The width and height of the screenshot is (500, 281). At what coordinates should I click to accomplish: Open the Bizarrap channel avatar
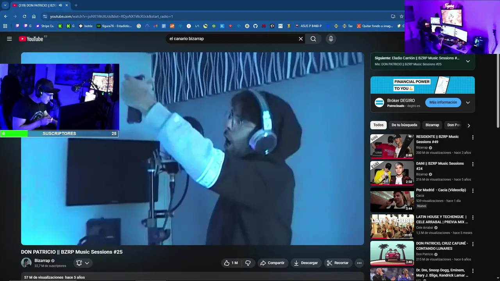(x=26, y=263)
